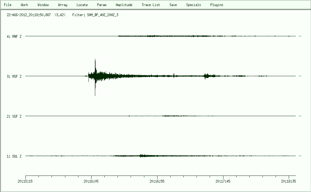This screenshot has width=311, height=192.
Task: Open the File menu
Action: (x=8, y=5)
